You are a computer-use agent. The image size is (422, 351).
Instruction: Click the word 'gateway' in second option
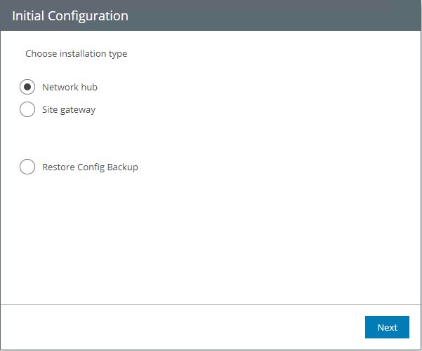77,110
